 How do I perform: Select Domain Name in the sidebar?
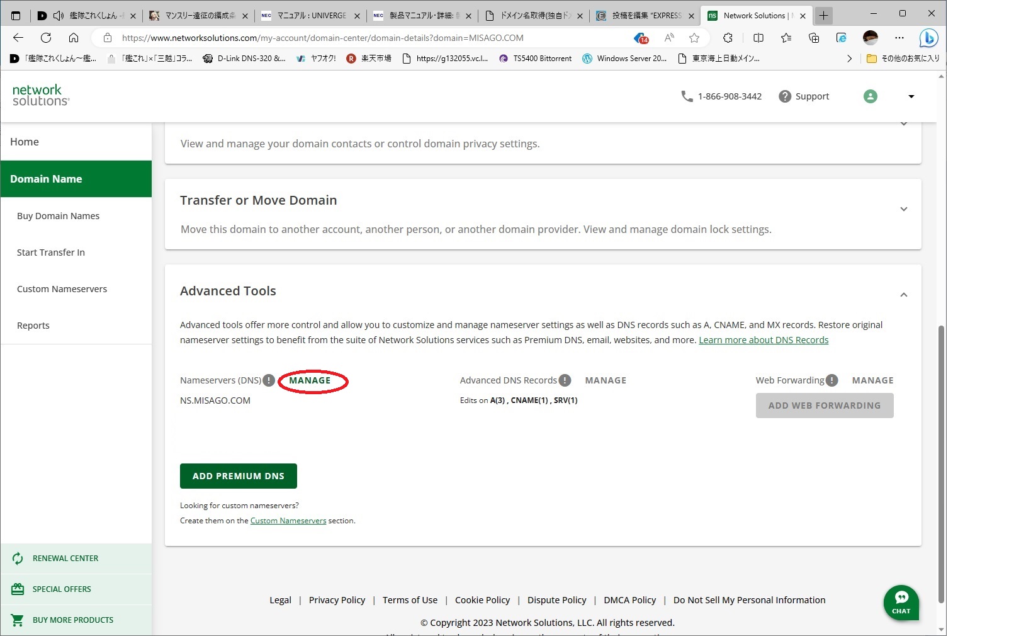coord(76,179)
